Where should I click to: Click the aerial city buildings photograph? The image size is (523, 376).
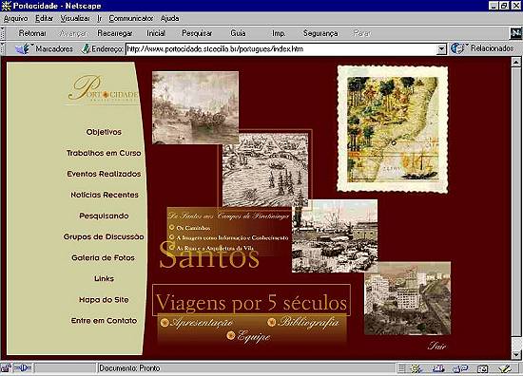407,298
